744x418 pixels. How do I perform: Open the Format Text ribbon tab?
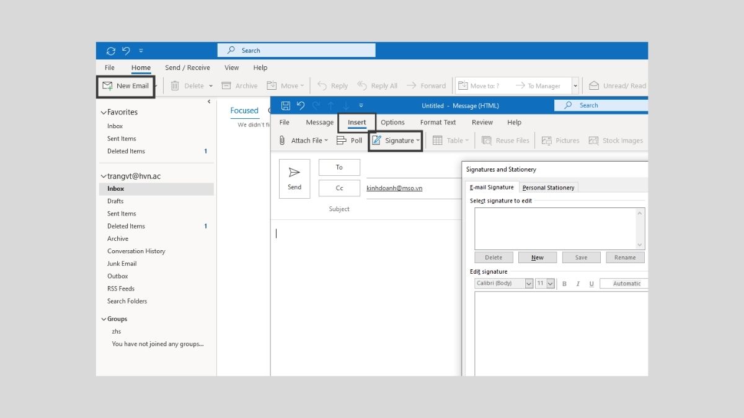click(438, 122)
